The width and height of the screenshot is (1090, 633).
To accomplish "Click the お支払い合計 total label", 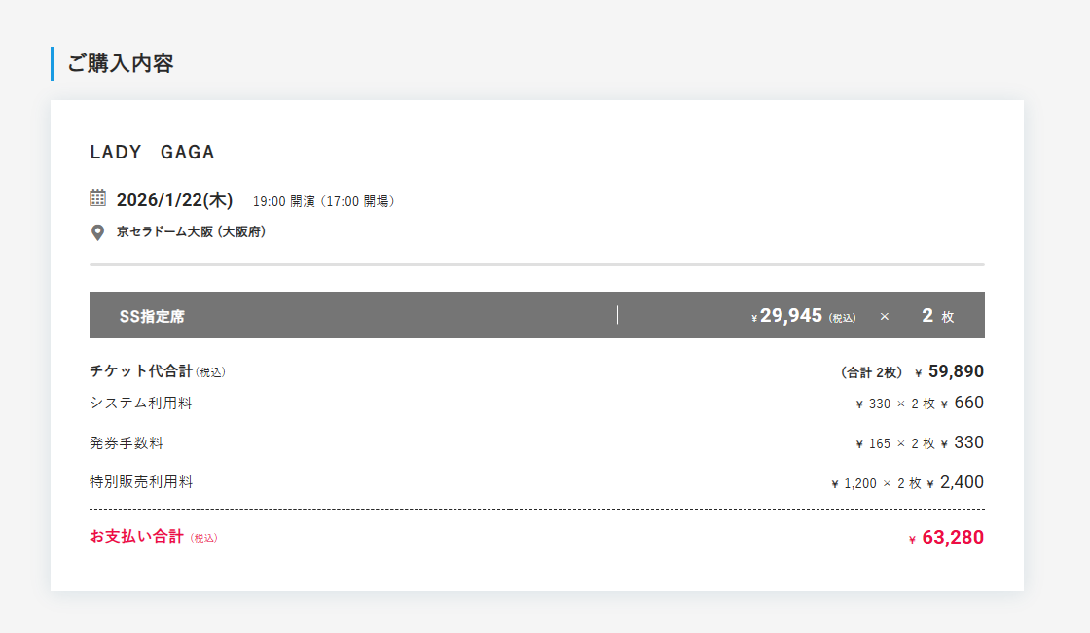I will (137, 537).
